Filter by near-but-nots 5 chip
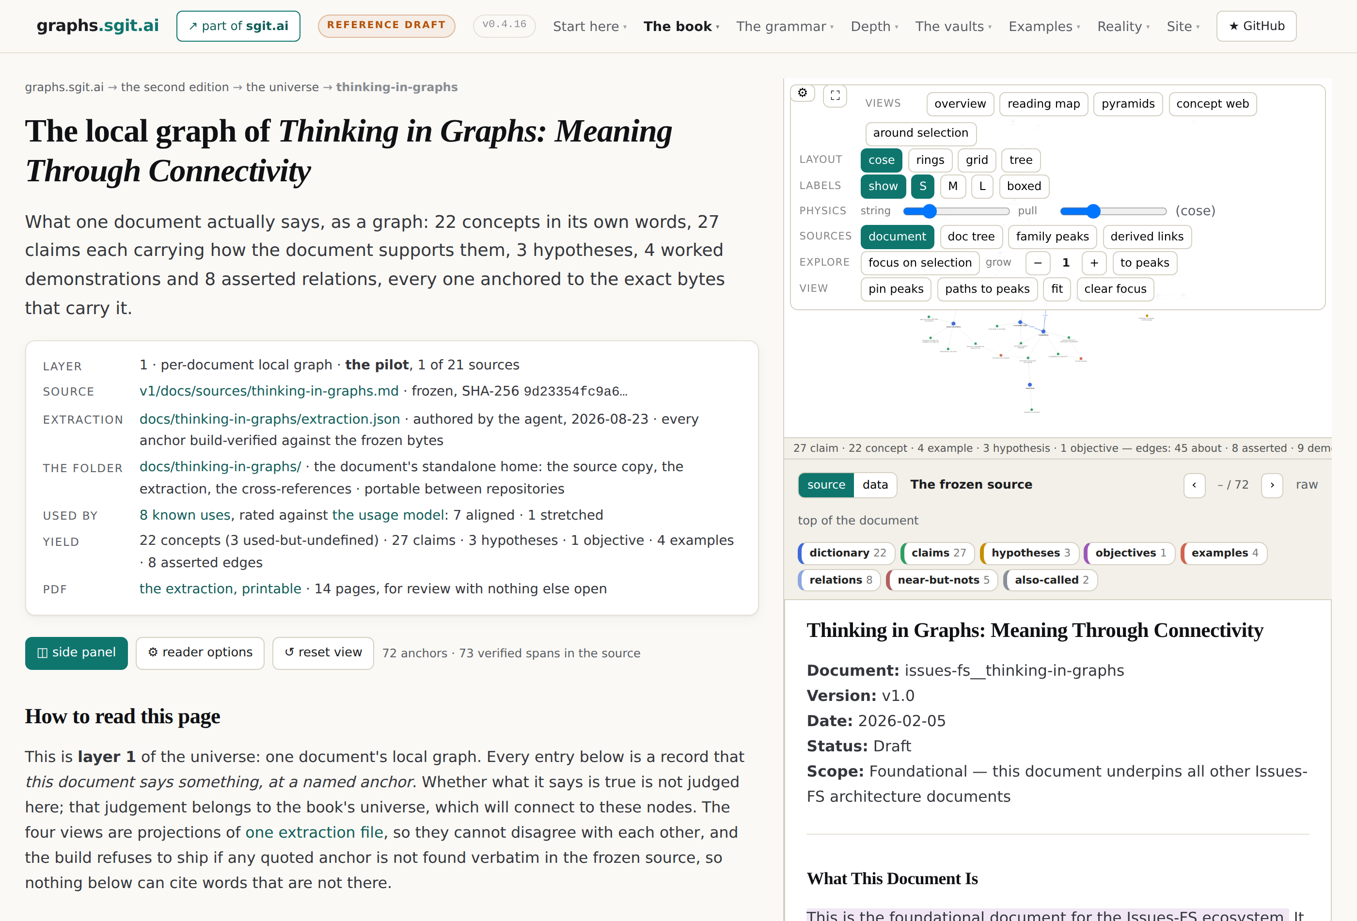This screenshot has height=921, width=1357. pos(942,580)
